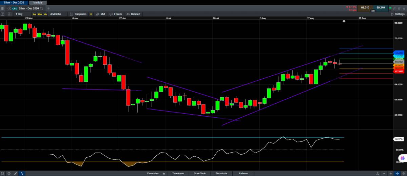
Task: Add a new chart tab with the plus icon
Action: pyautogui.click(x=49, y=8)
